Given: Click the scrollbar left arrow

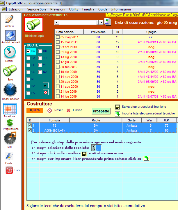Looking at the screenshot, I should pyautogui.click(x=57, y=22).
